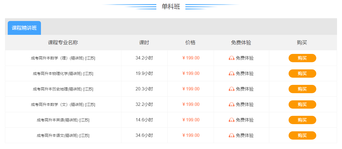The height and width of the screenshot is (149, 342).
Task: Click 免费体验 text for 语文 course
Action: pos(245,135)
